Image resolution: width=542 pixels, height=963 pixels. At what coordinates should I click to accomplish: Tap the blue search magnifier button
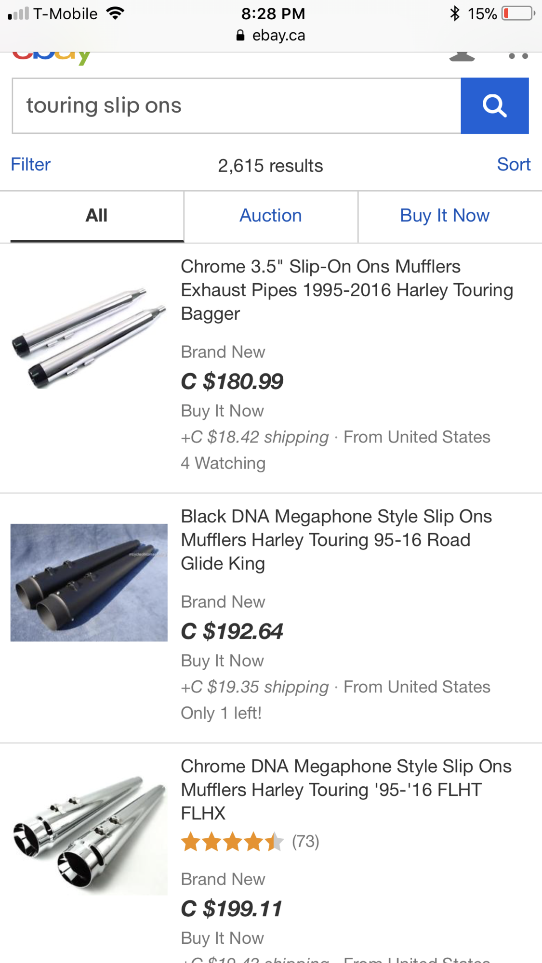(x=494, y=106)
